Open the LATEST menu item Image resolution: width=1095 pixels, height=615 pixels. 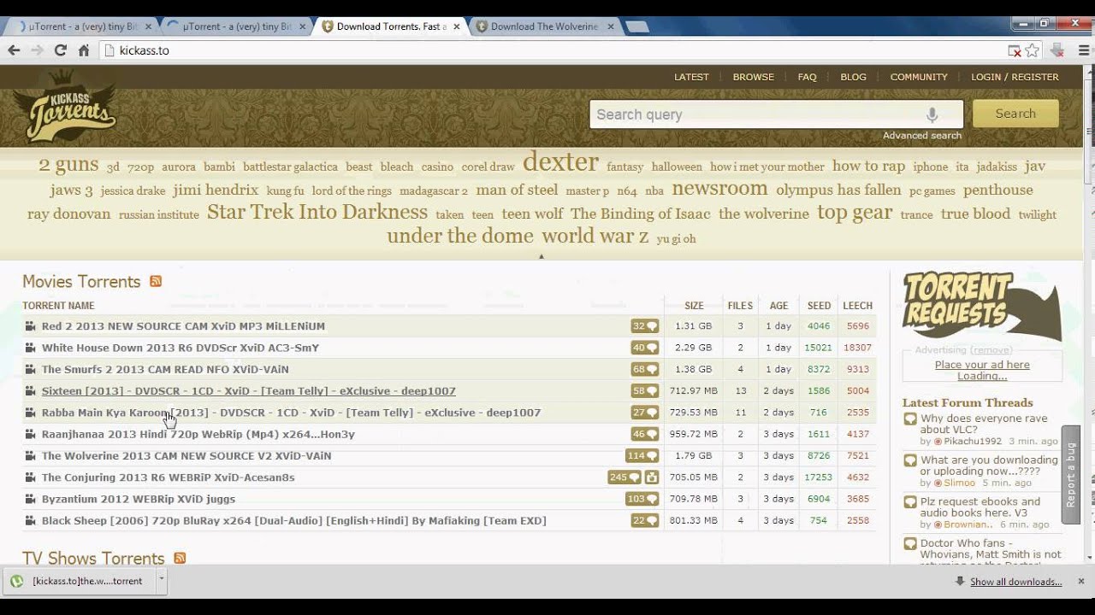click(x=691, y=77)
